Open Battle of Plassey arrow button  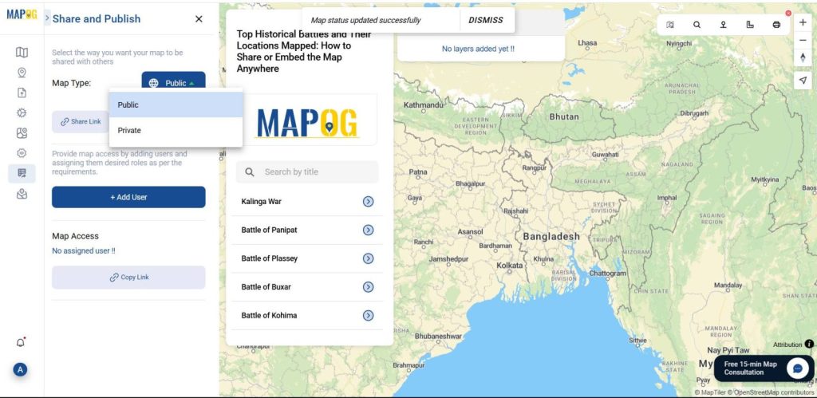pyautogui.click(x=369, y=258)
